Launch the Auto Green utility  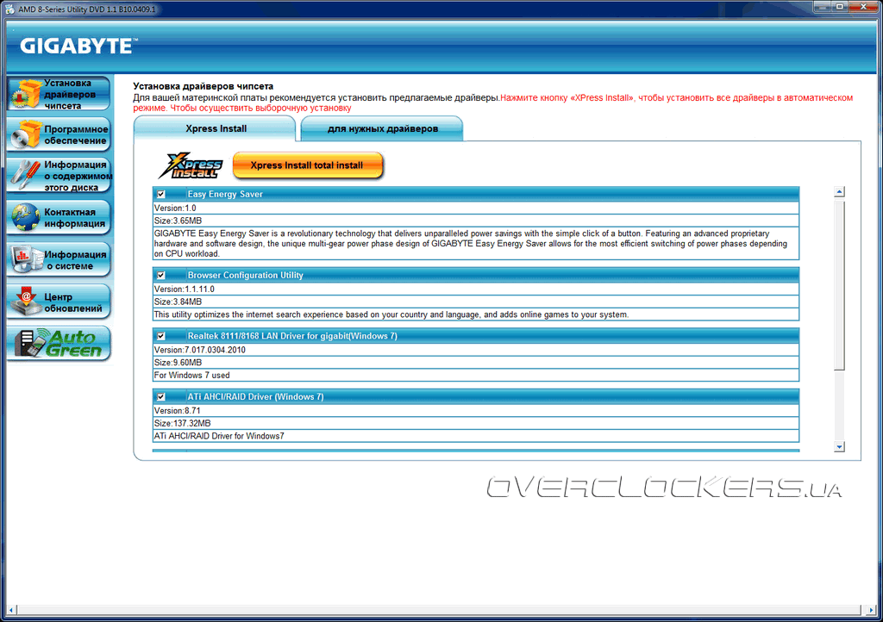[59, 344]
